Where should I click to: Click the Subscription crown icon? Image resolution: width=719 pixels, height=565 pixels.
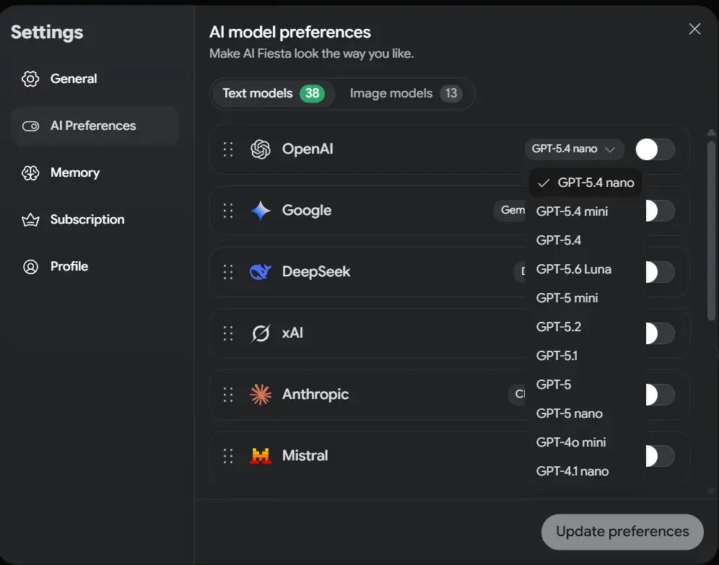(x=31, y=220)
